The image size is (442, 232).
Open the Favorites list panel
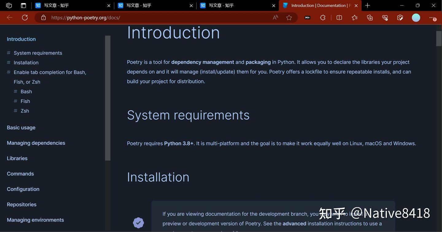pyautogui.click(x=355, y=17)
